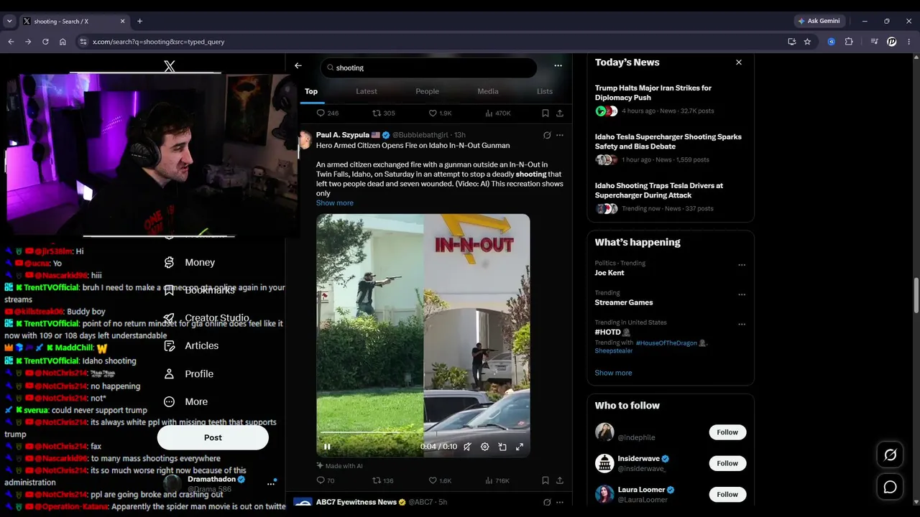The width and height of the screenshot is (920, 517).
Task: Open video settings gear on the In-N-Out video
Action: click(485, 447)
